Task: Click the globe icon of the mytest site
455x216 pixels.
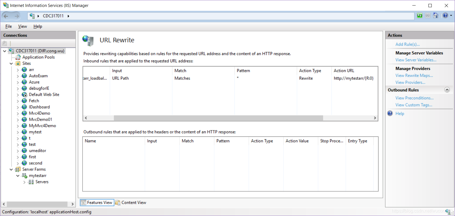Action: coord(25,132)
